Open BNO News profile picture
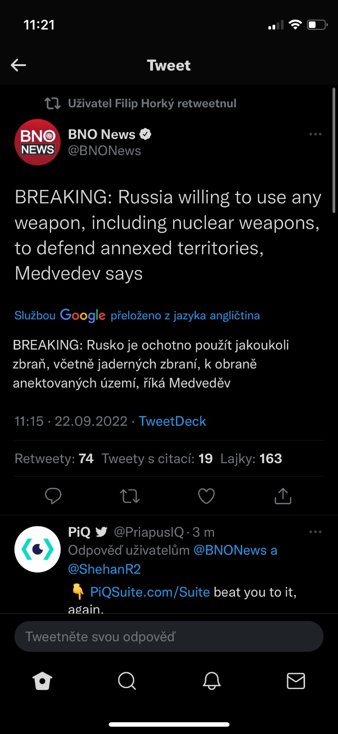Viewport: 338px width, 734px height. [x=38, y=142]
